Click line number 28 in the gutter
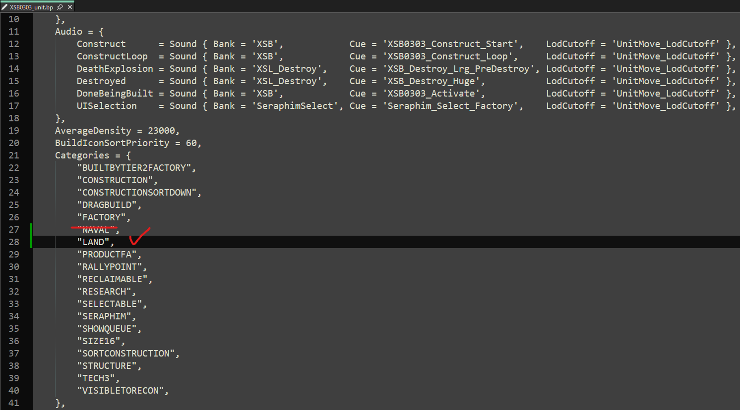This screenshot has height=410, width=740. pyautogui.click(x=14, y=242)
